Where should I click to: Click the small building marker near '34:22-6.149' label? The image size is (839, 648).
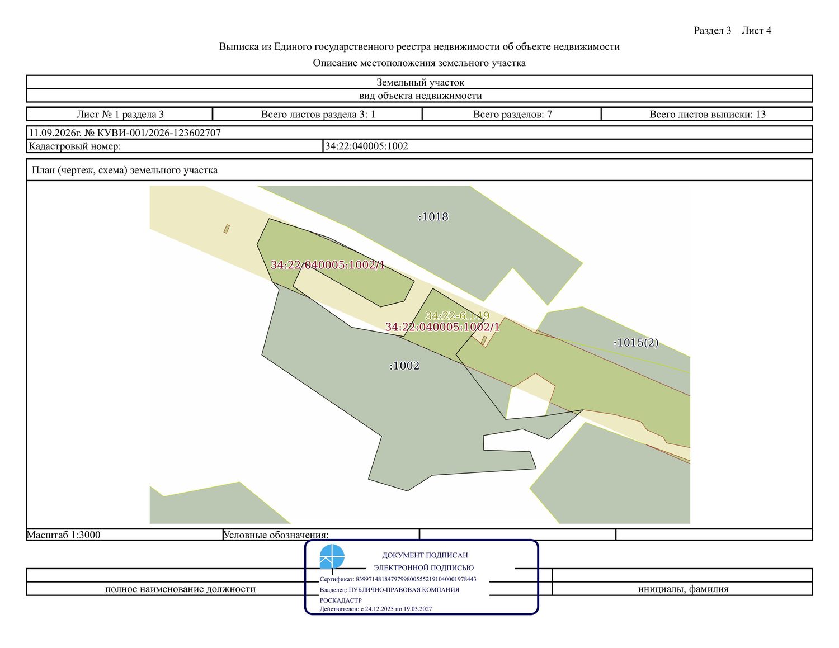[x=484, y=340]
